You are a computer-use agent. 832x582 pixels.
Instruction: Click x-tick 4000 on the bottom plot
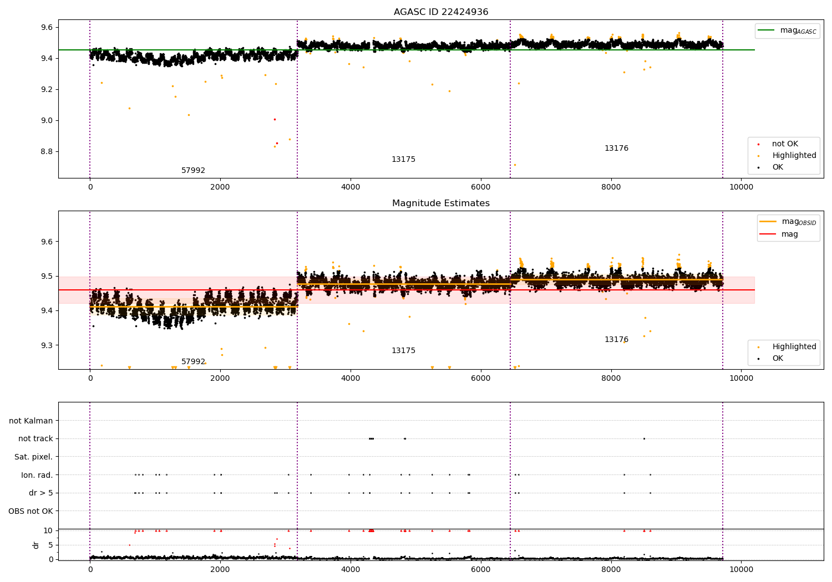pos(351,569)
